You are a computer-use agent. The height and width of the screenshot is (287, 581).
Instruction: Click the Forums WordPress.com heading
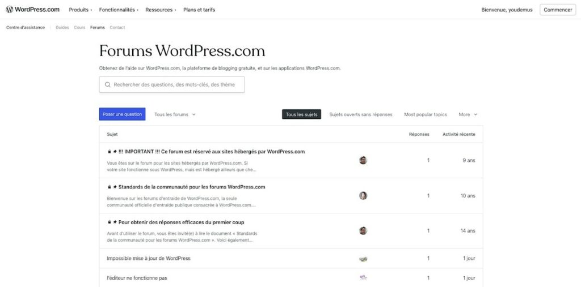coord(182,51)
